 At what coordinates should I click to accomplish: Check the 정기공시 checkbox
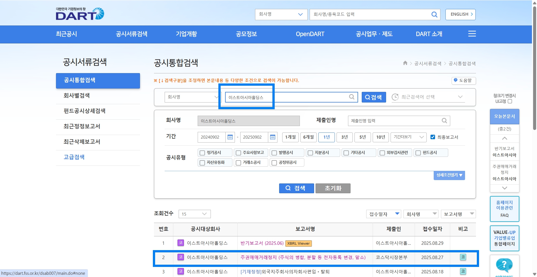[202, 153]
